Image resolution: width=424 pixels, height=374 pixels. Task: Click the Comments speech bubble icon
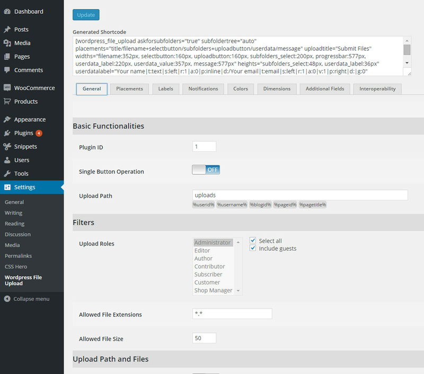pyautogui.click(x=7, y=70)
